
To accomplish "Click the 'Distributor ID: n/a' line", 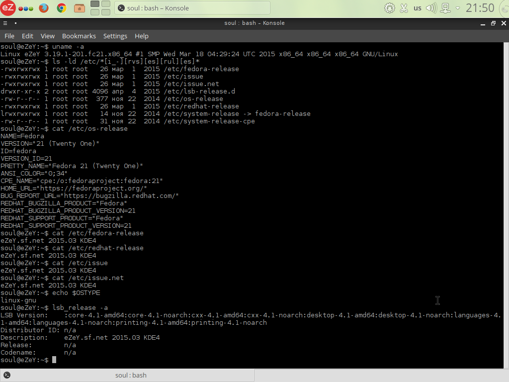I will tap(38, 330).
